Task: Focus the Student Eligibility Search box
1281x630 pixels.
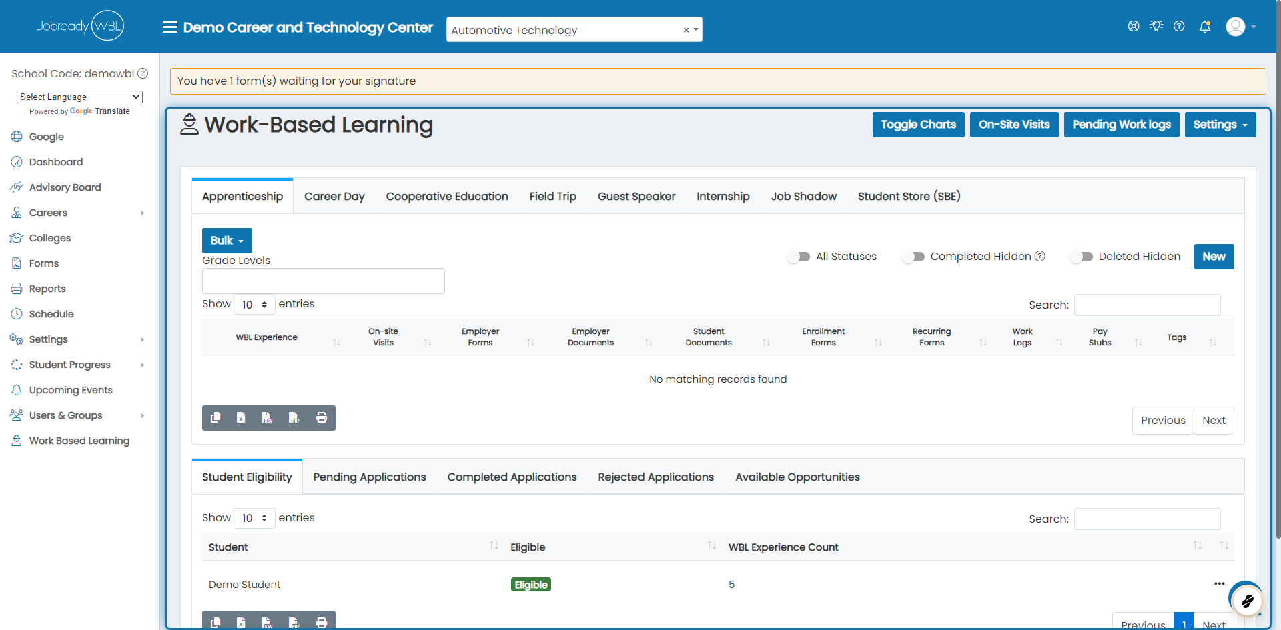Action: 1148,519
